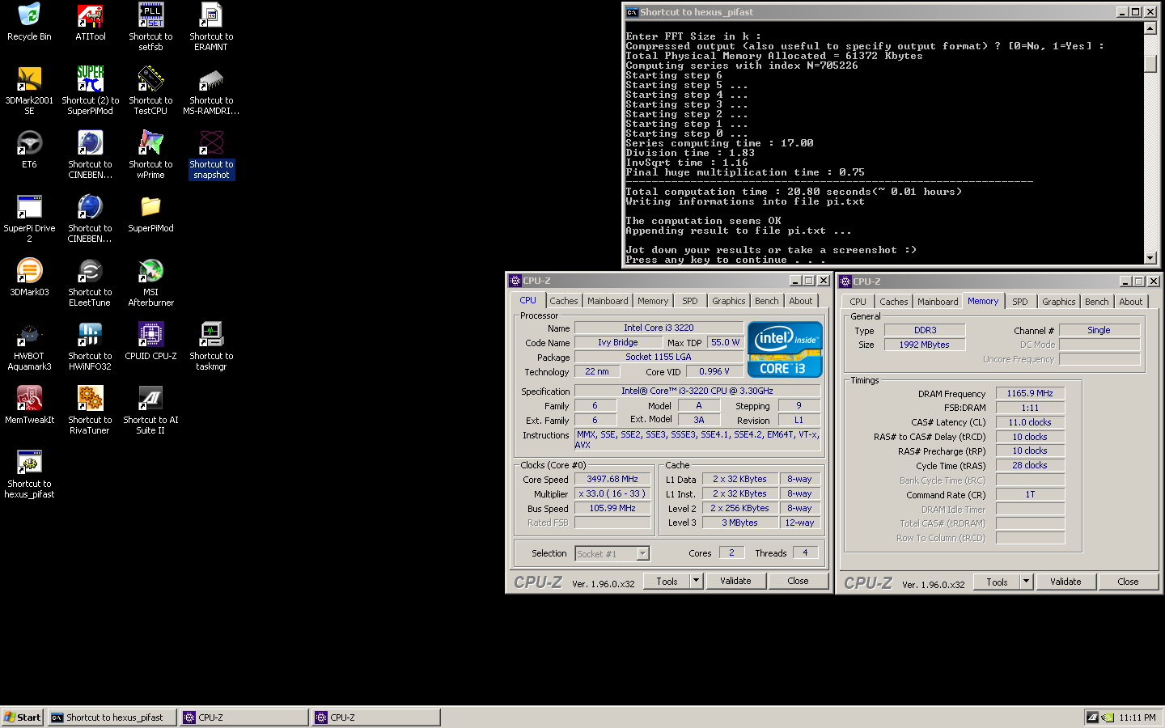Select the SuperPiMod shortcut icon

(90, 91)
